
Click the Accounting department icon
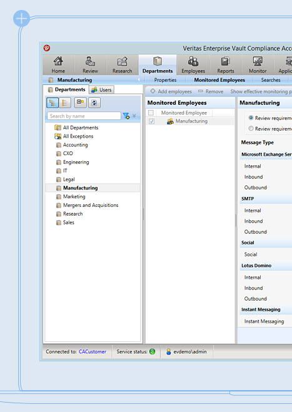point(59,145)
